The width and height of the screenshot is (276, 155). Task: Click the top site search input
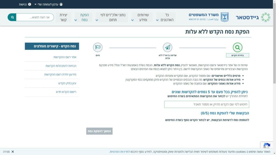point(35,17)
